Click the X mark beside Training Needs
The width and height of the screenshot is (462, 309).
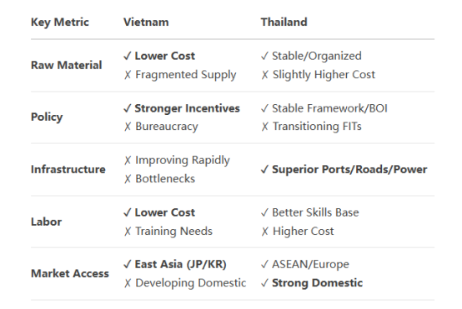[128, 232]
